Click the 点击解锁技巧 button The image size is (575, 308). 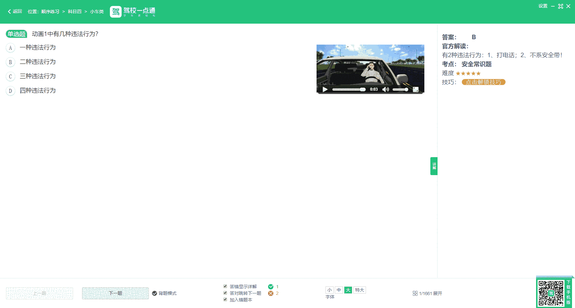coord(483,82)
